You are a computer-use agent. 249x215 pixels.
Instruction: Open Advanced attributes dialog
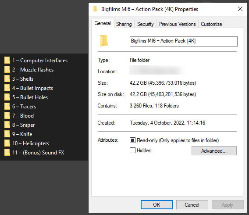(x=214, y=150)
